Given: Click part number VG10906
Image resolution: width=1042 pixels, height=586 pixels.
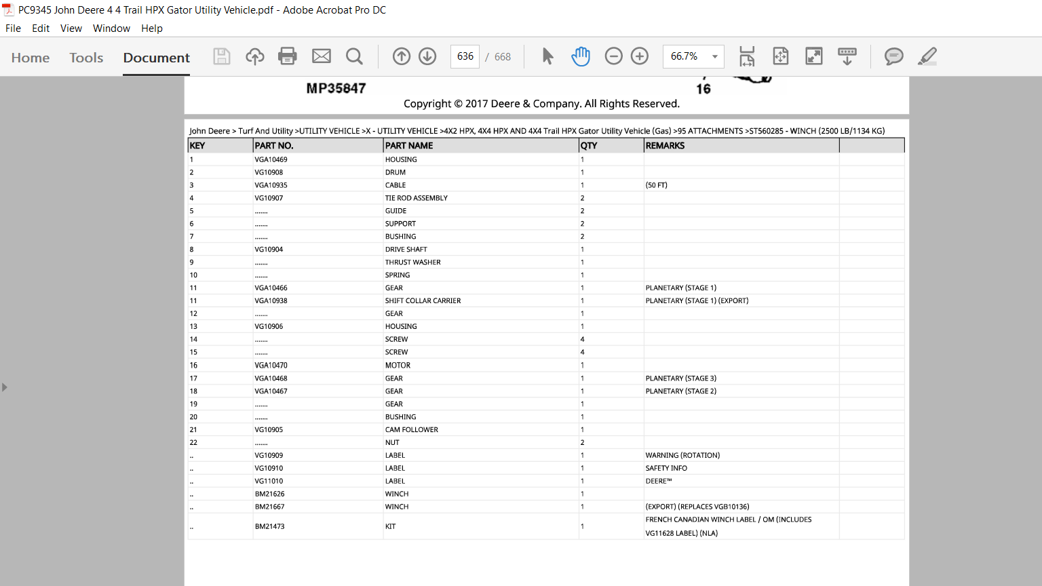Looking at the screenshot, I should 269,326.
